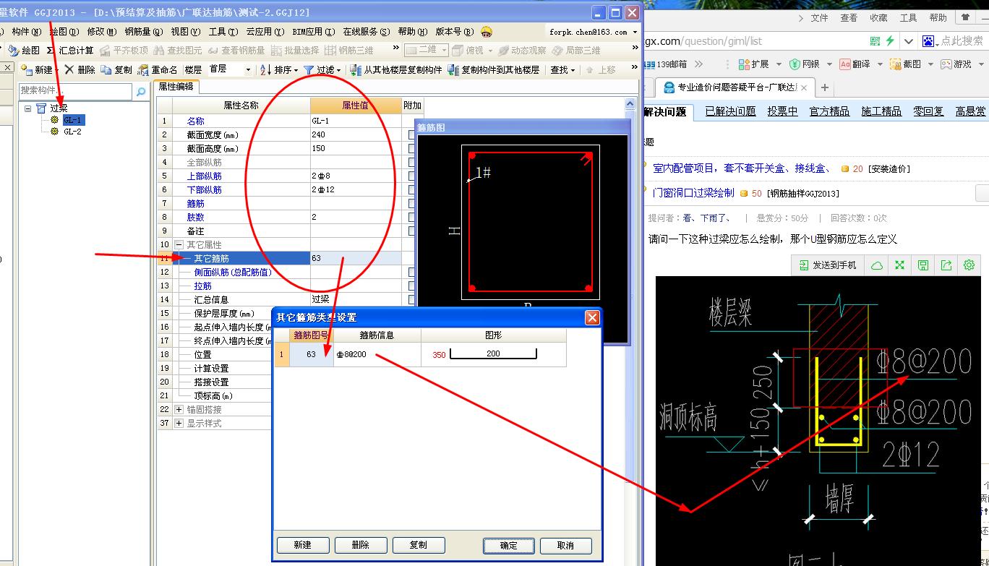Image resolution: width=989 pixels, height=566 pixels.
Task: Click the green save disk icon in browser
Action: click(923, 265)
